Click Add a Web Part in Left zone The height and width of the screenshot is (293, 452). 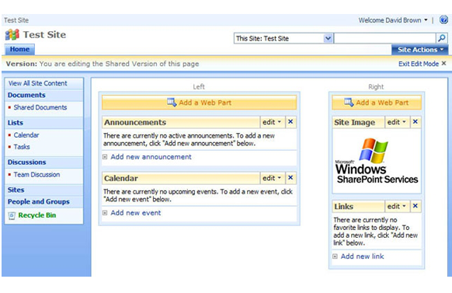click(199, 103)
